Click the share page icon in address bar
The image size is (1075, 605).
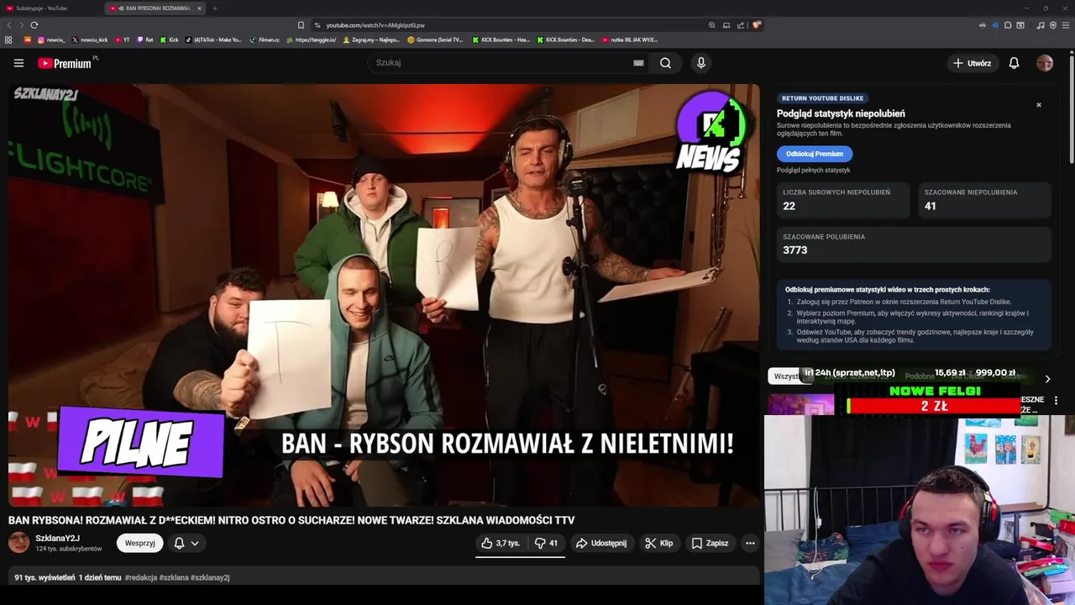click(x=741, y=25)
